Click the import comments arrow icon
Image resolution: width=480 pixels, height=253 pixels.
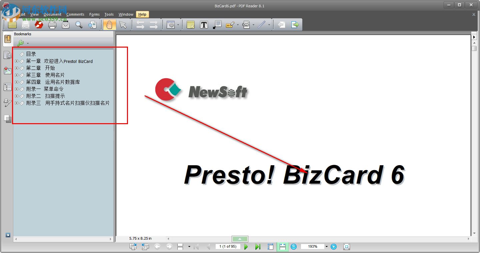[x=282, y=25]
